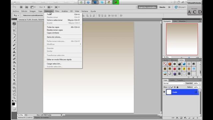Toggle lock image pixels brush icon
213x120 pixels.
[x=172, y=87]
